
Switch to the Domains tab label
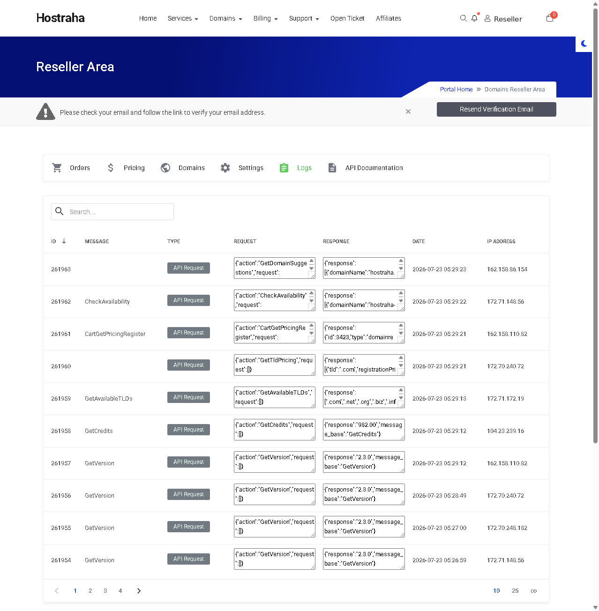(192, 168)
